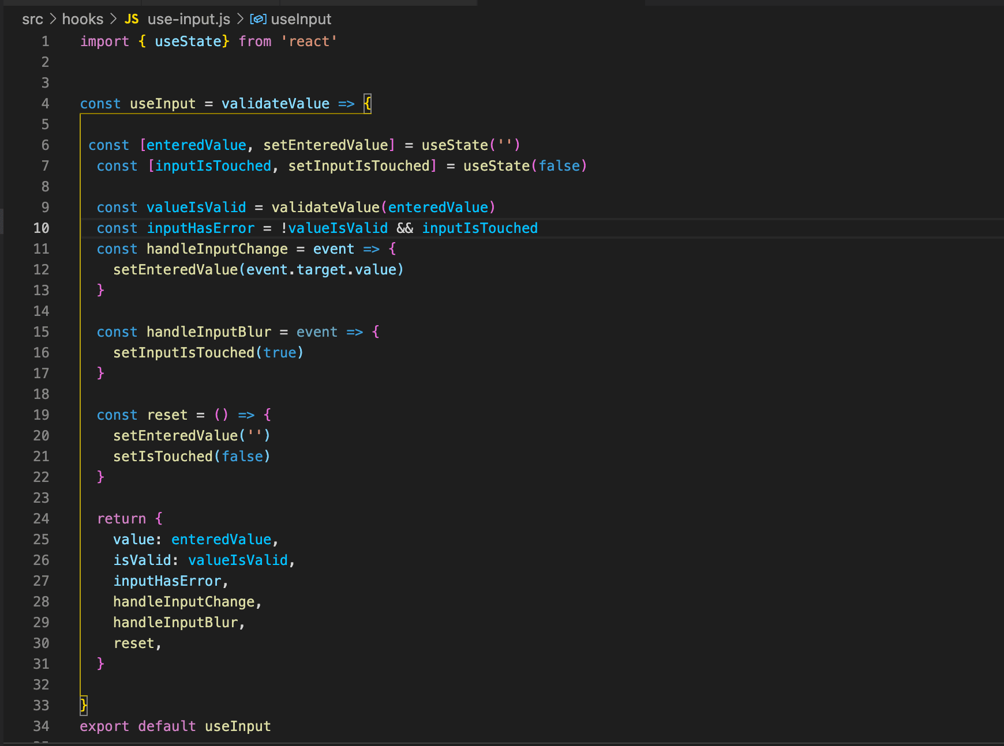Screen dimensions: 1004x746
Task: Click 'isValid' property on line 26
Action: [142, 560]
